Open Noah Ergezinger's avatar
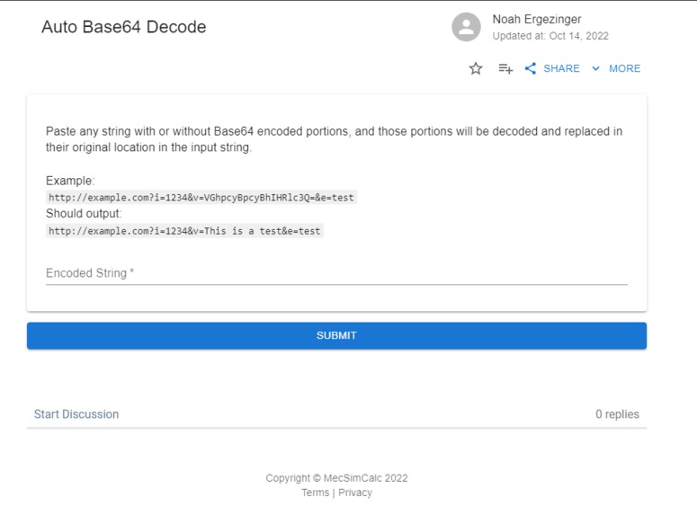The image size is (697, 515). (x=466, y=27)
